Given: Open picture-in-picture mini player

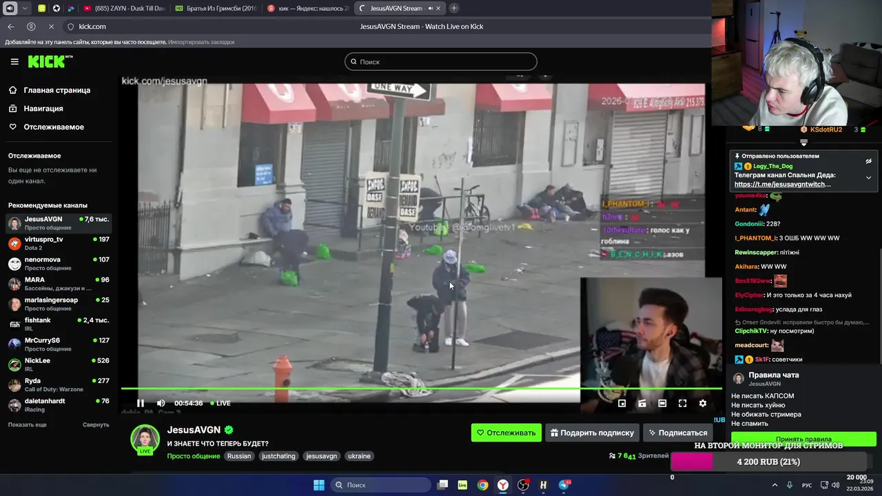Looking at the screenshot, I should point(622,403).
